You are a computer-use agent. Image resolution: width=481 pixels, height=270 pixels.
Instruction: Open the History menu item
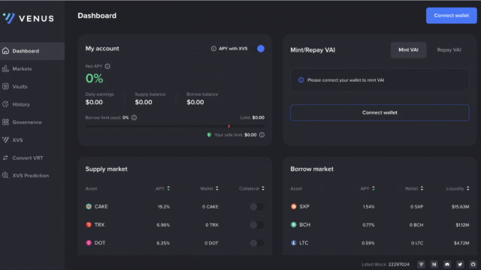tap(32, 104)
